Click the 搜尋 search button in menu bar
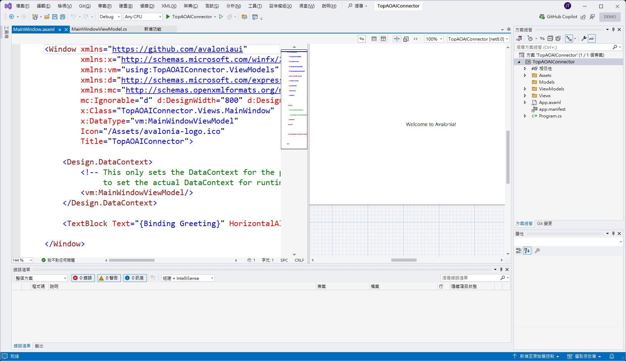The width and height of the screenshot is (626, 361). click(357, 6)
